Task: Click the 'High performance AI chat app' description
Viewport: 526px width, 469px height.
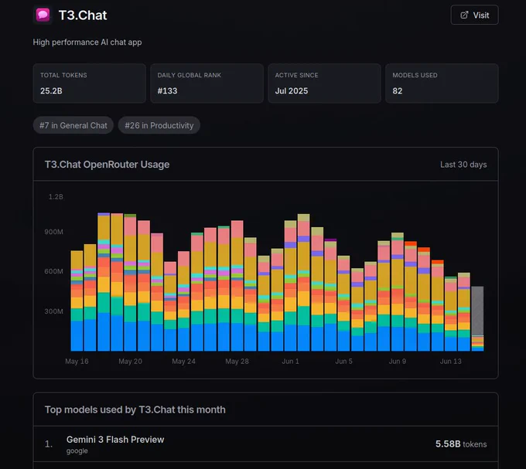Action: coord(87,42)
